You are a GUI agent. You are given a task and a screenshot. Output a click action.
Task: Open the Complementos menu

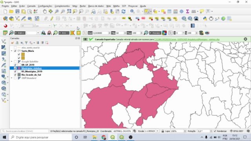pyautogui.click(x=62, y=6)
